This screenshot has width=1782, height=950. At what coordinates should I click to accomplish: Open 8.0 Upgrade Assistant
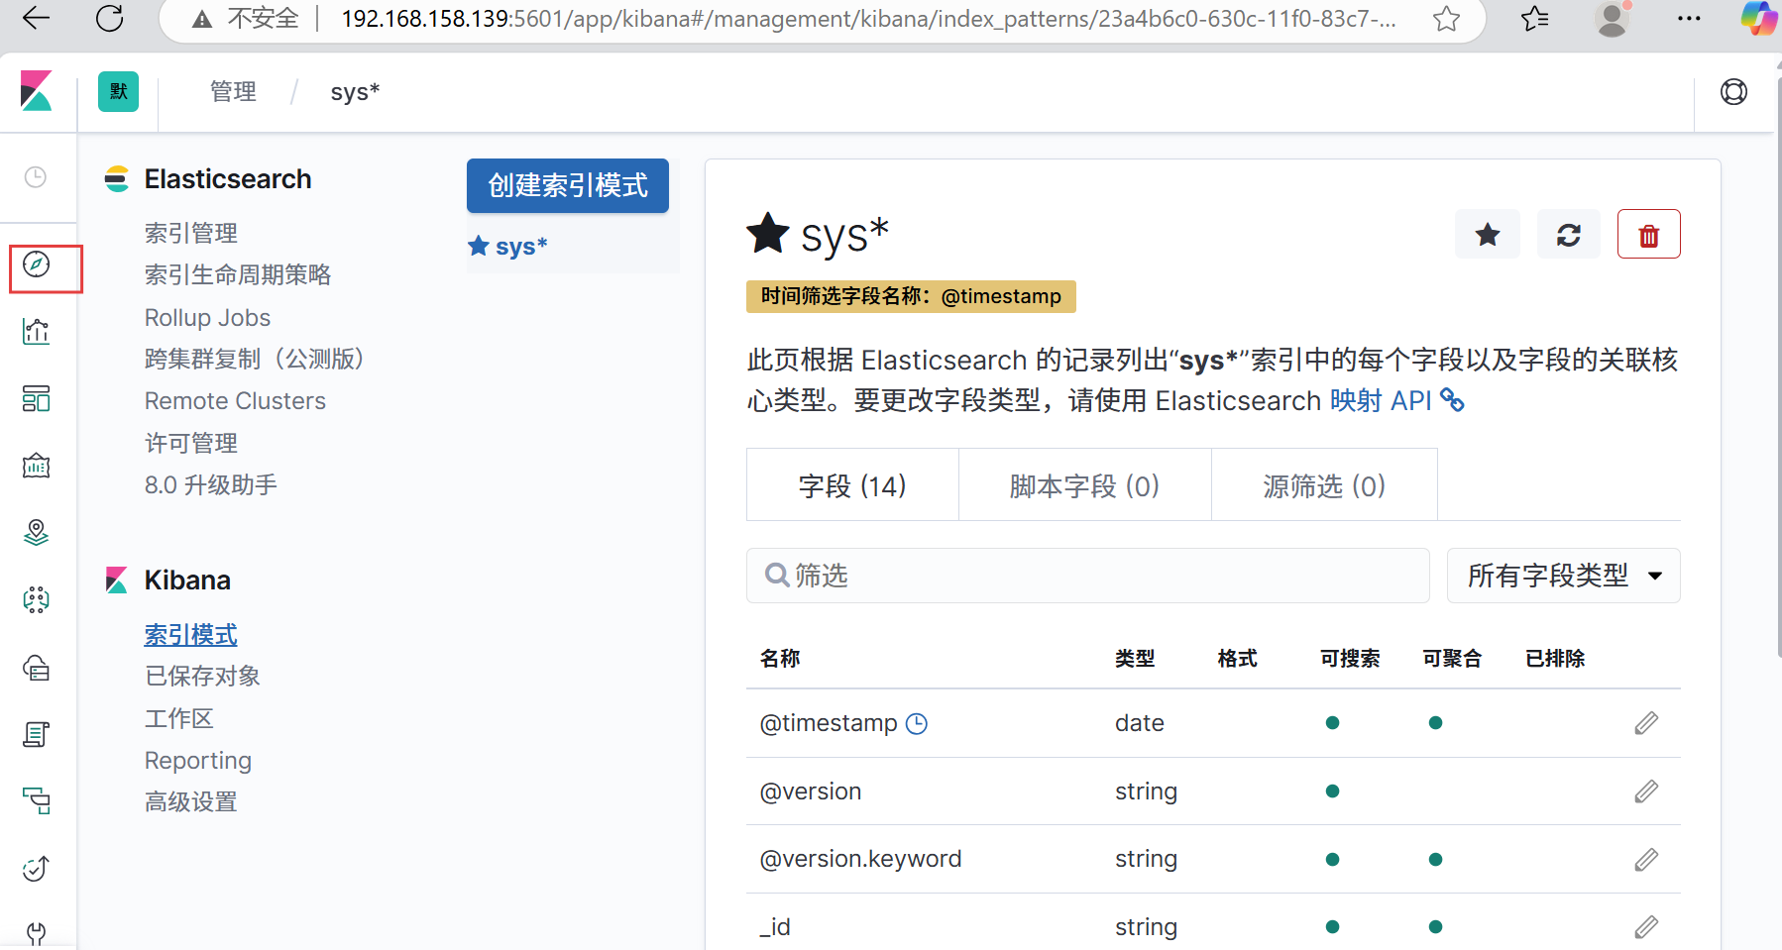coord(211,484)
